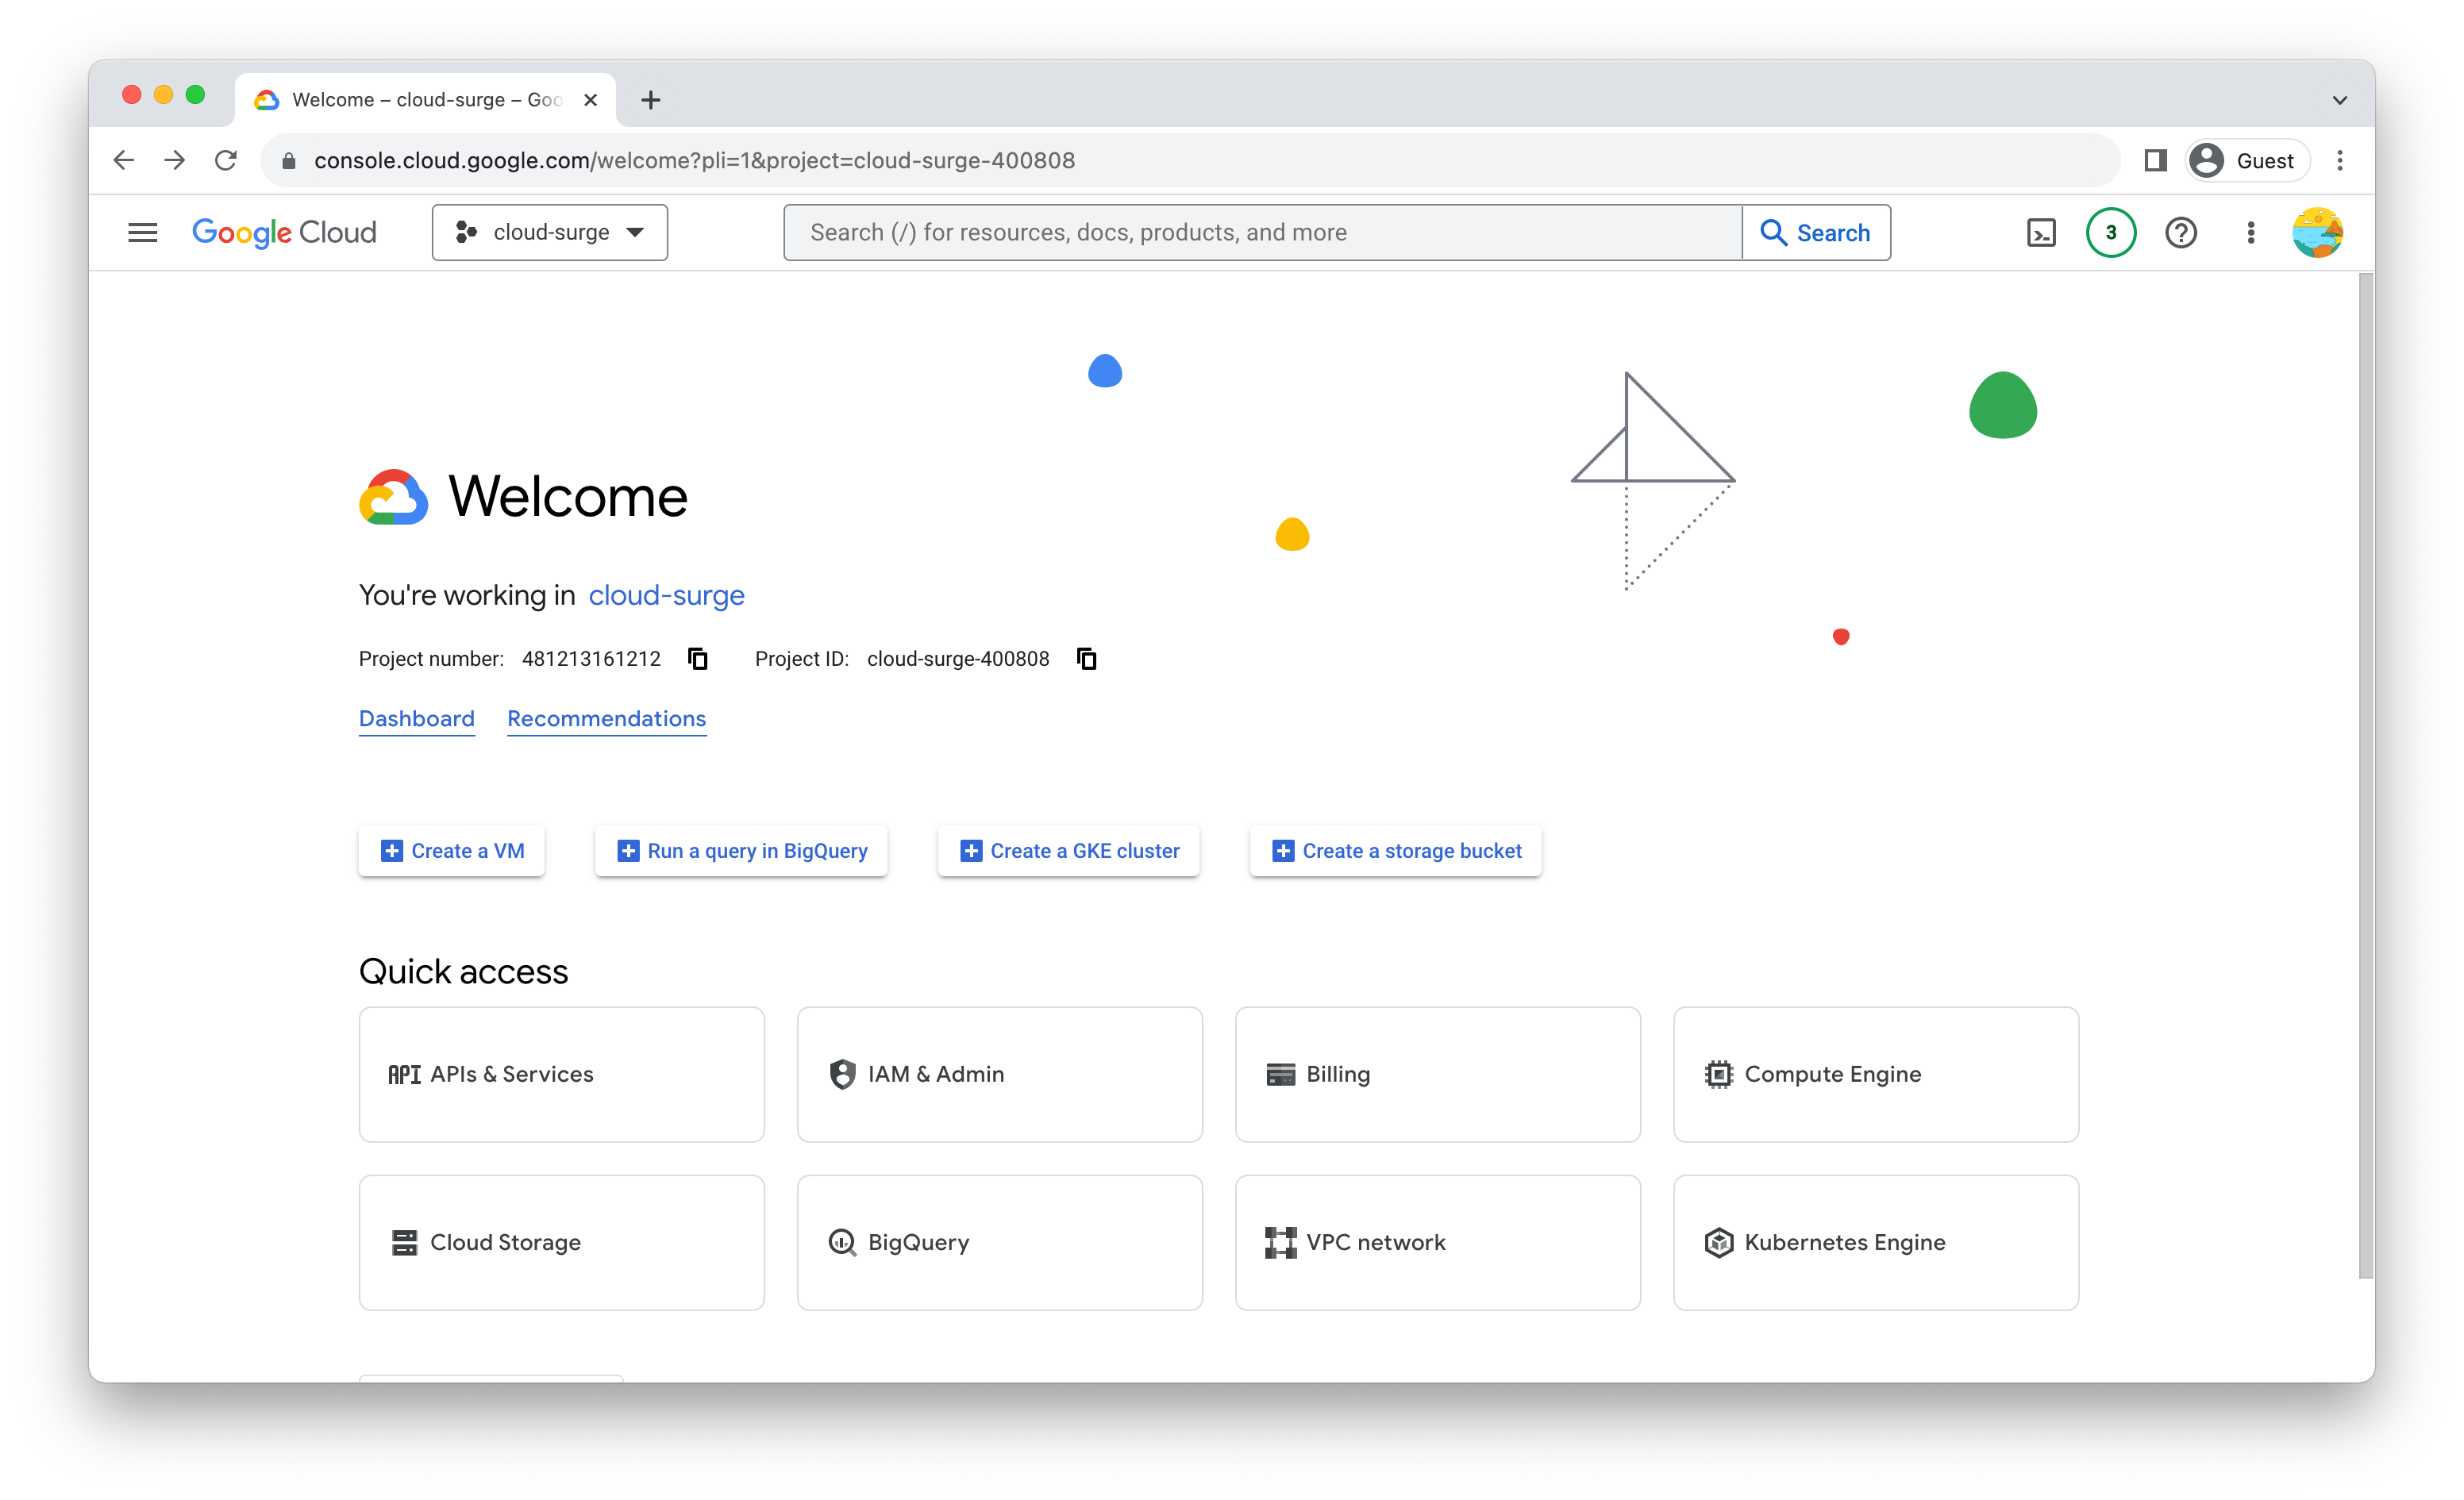Focus the resources search field

pos(1263,232)
